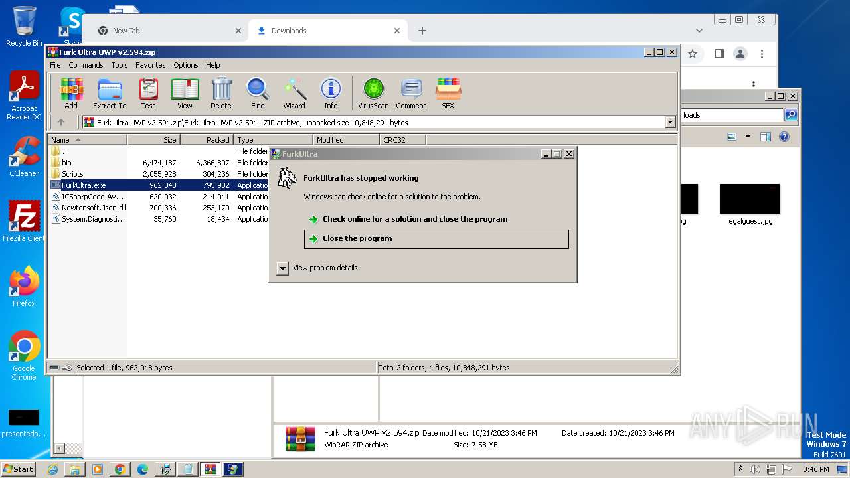Click the Extract To toolbar icon
850x478 pixels.
(x=110, y=93)
